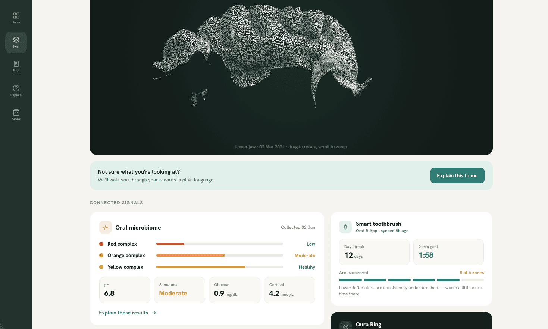Open the Cortisol 4.2 nmol/L tile
548x329 pixels.
[x=289, y=290]
